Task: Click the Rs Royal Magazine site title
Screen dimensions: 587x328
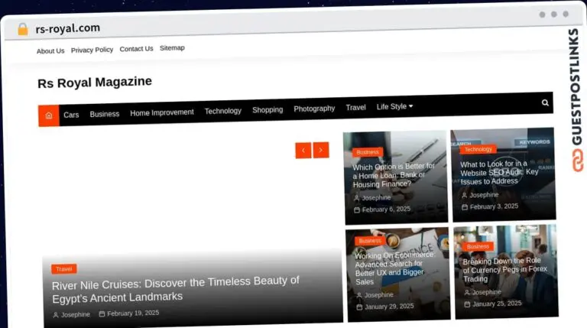Action: 95,82
